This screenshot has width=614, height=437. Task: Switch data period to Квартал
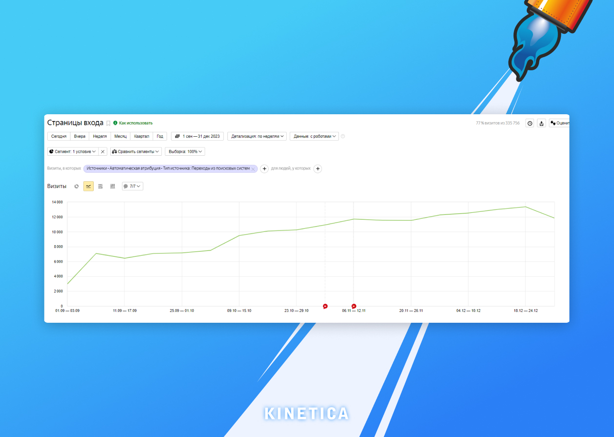coord(141,136)
